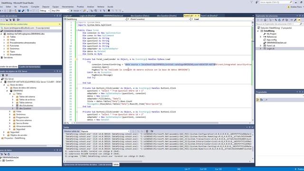Open the Any CPU platform dropdown
Viewport: 304px width, 171px height.
pos(60,10)
